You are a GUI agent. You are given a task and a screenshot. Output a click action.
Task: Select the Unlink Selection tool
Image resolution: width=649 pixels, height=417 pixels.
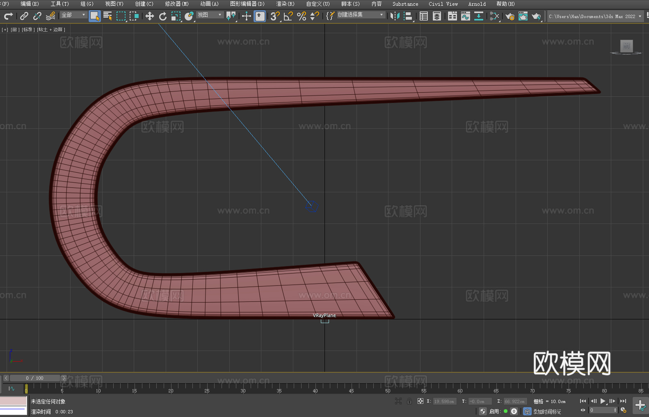click(37, 16)
